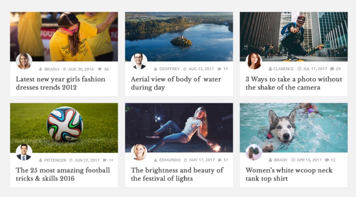Open the festival of lights article title
The height and width of the screenshot is (197, 356).
pos(177,174)
